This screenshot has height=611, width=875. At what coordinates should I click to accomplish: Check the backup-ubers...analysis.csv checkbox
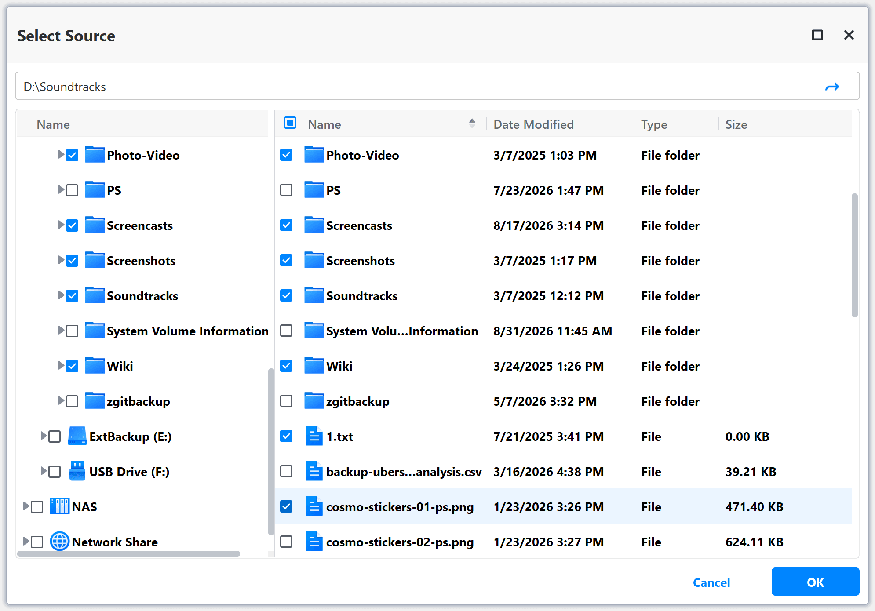point(286,471)
